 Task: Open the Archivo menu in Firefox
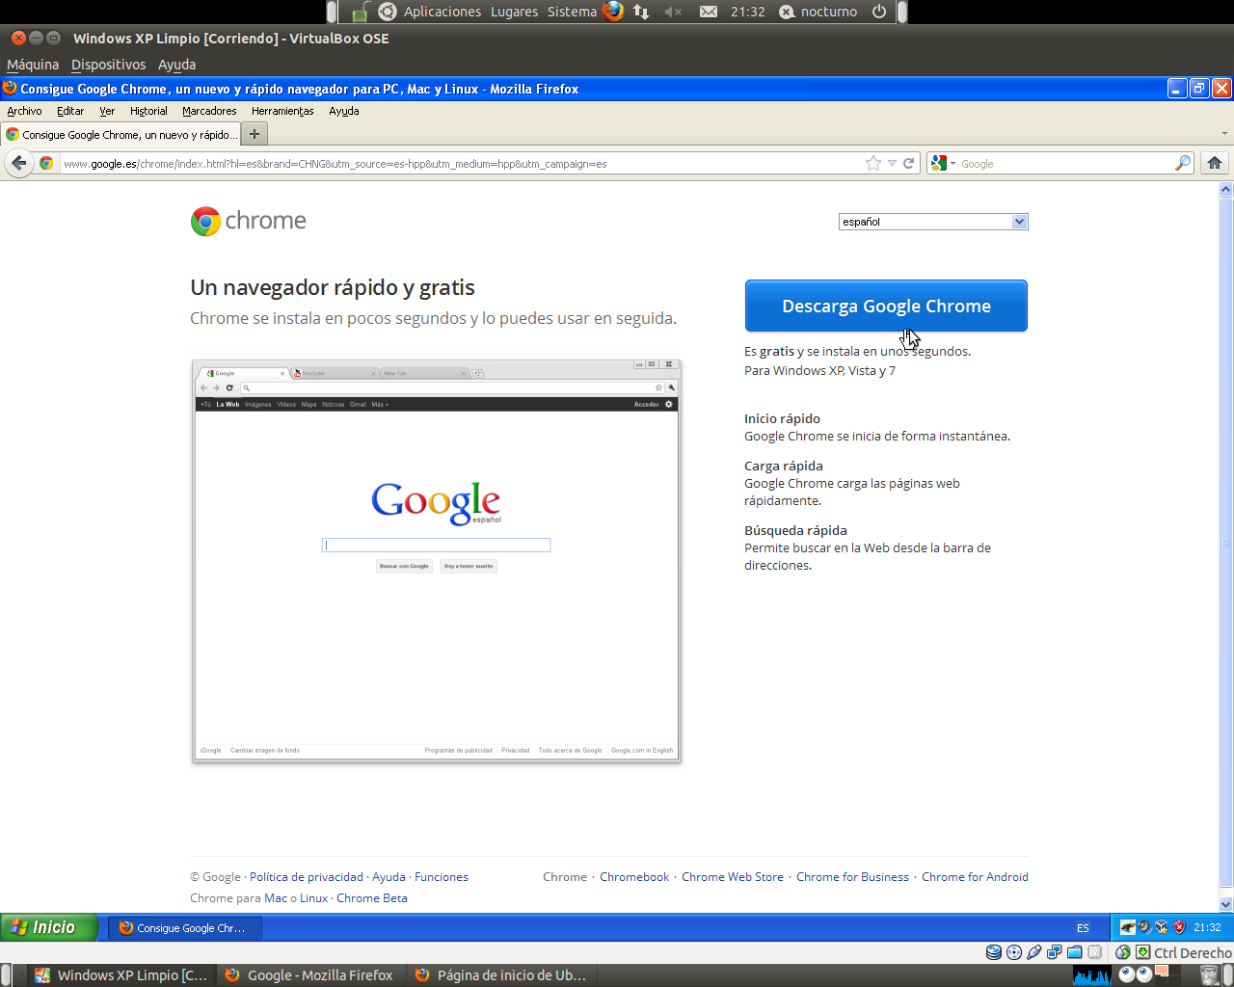pos(24,111)
